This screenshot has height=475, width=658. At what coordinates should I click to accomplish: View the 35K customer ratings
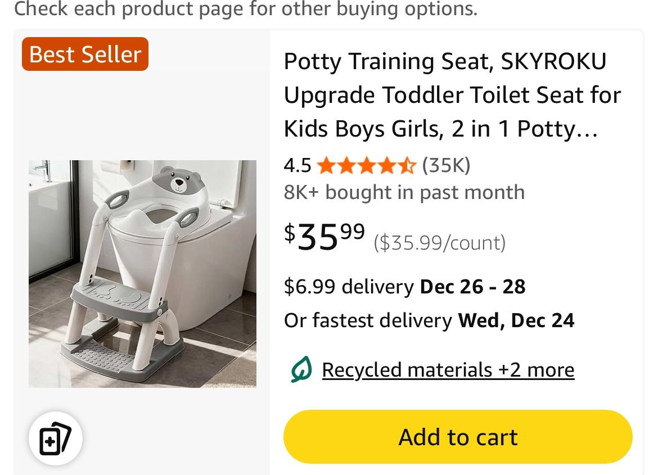click(445, 165)
